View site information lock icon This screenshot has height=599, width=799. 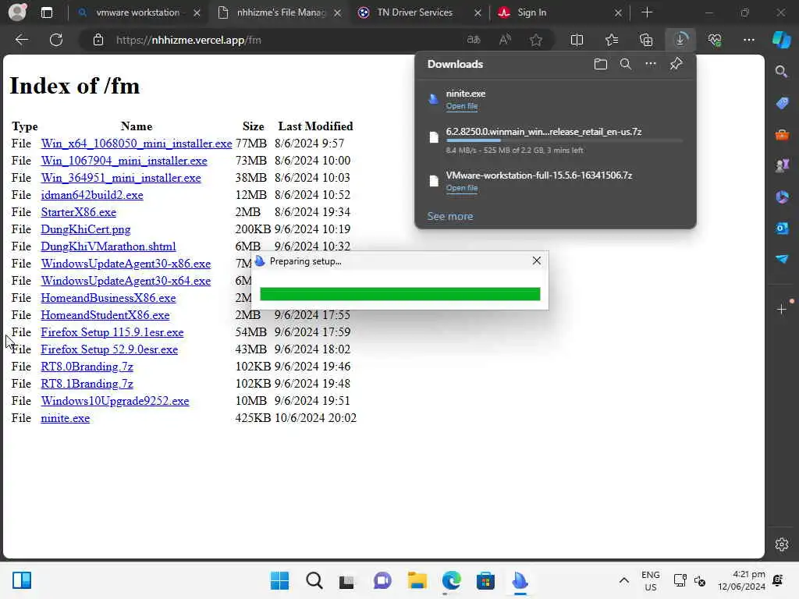98,40
